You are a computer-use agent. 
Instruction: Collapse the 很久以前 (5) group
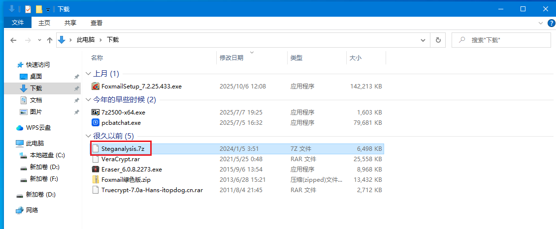click(89, 136)
